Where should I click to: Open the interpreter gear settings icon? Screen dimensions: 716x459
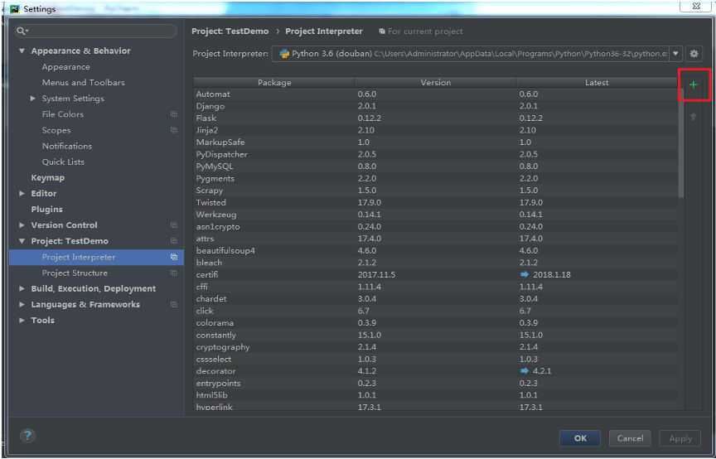[x=694, y=53]
